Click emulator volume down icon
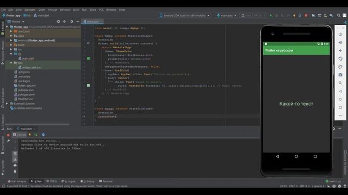348x195 pixels. click(340, 50)
